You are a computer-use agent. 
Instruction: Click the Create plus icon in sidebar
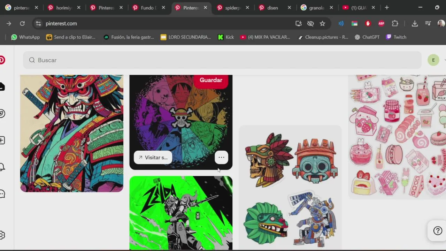coord(2,140)
